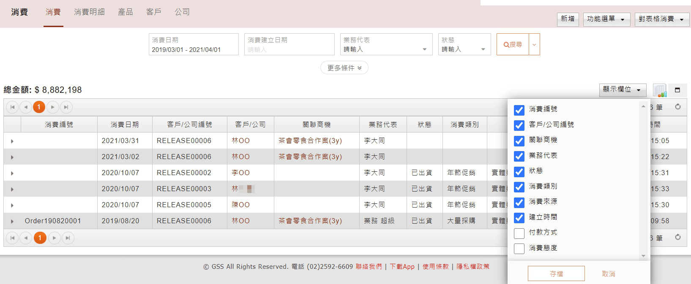Screen dimensions: 691x284
Task: Uncheck the 消費編號 column checkbox
Action: click(x=519, y=110)
